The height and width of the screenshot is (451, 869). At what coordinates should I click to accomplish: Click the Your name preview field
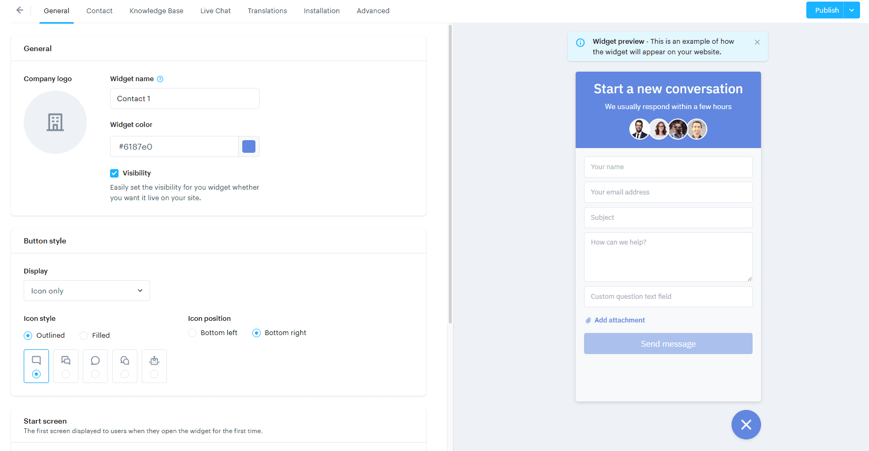pos(668,167)
